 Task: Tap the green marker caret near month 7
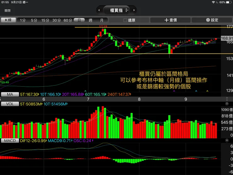tap(85, 91)
